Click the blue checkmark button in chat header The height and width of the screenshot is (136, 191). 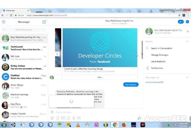click(181, 22)
